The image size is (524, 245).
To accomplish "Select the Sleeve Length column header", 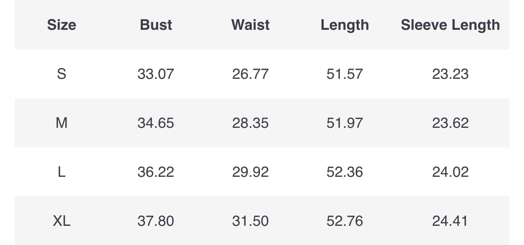I will 450,25.
